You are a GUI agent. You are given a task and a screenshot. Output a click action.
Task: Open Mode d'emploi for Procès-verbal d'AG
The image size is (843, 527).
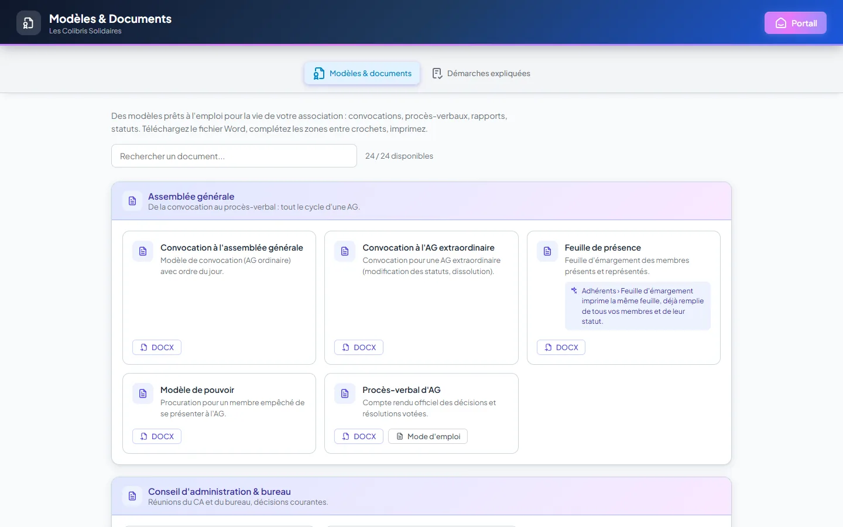click(x=428, y=436)
